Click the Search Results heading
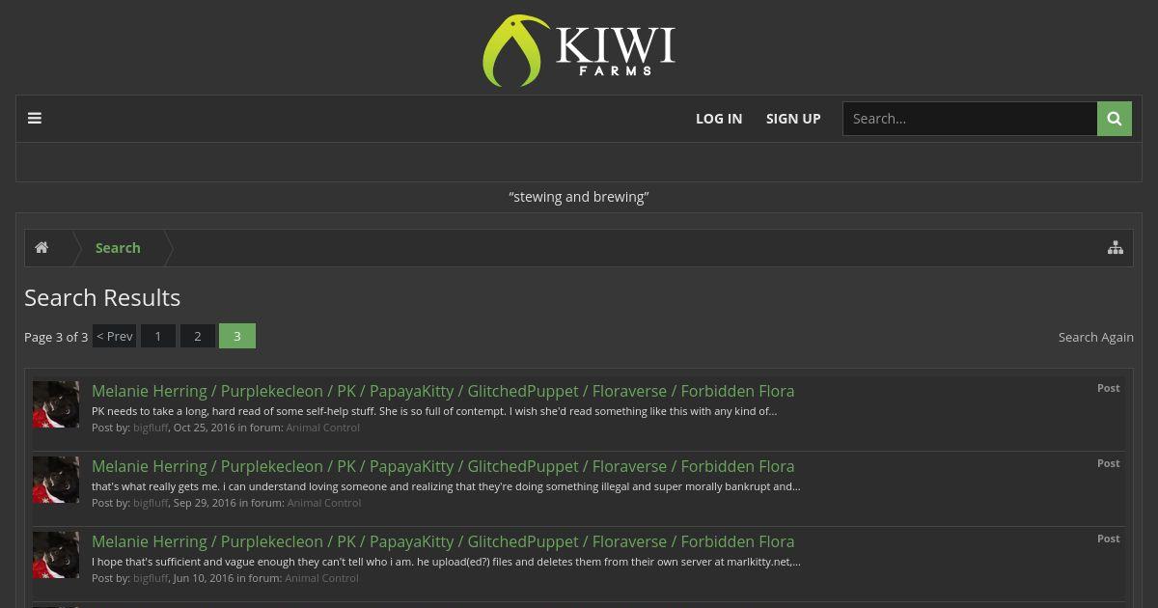Image resolution: width=1158 pixels, height=608 pixels. pos(102,297)
